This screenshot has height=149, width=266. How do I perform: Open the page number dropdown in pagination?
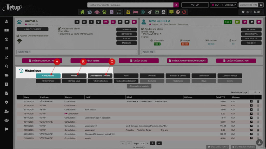(x=142, y=143)
